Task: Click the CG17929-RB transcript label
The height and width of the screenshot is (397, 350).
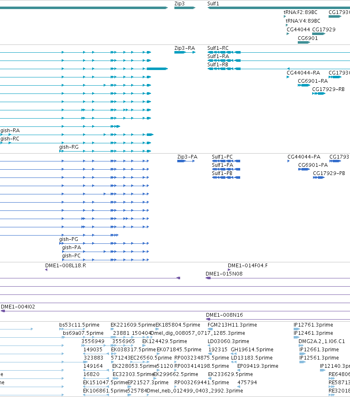Action: (x=328, y=89)
